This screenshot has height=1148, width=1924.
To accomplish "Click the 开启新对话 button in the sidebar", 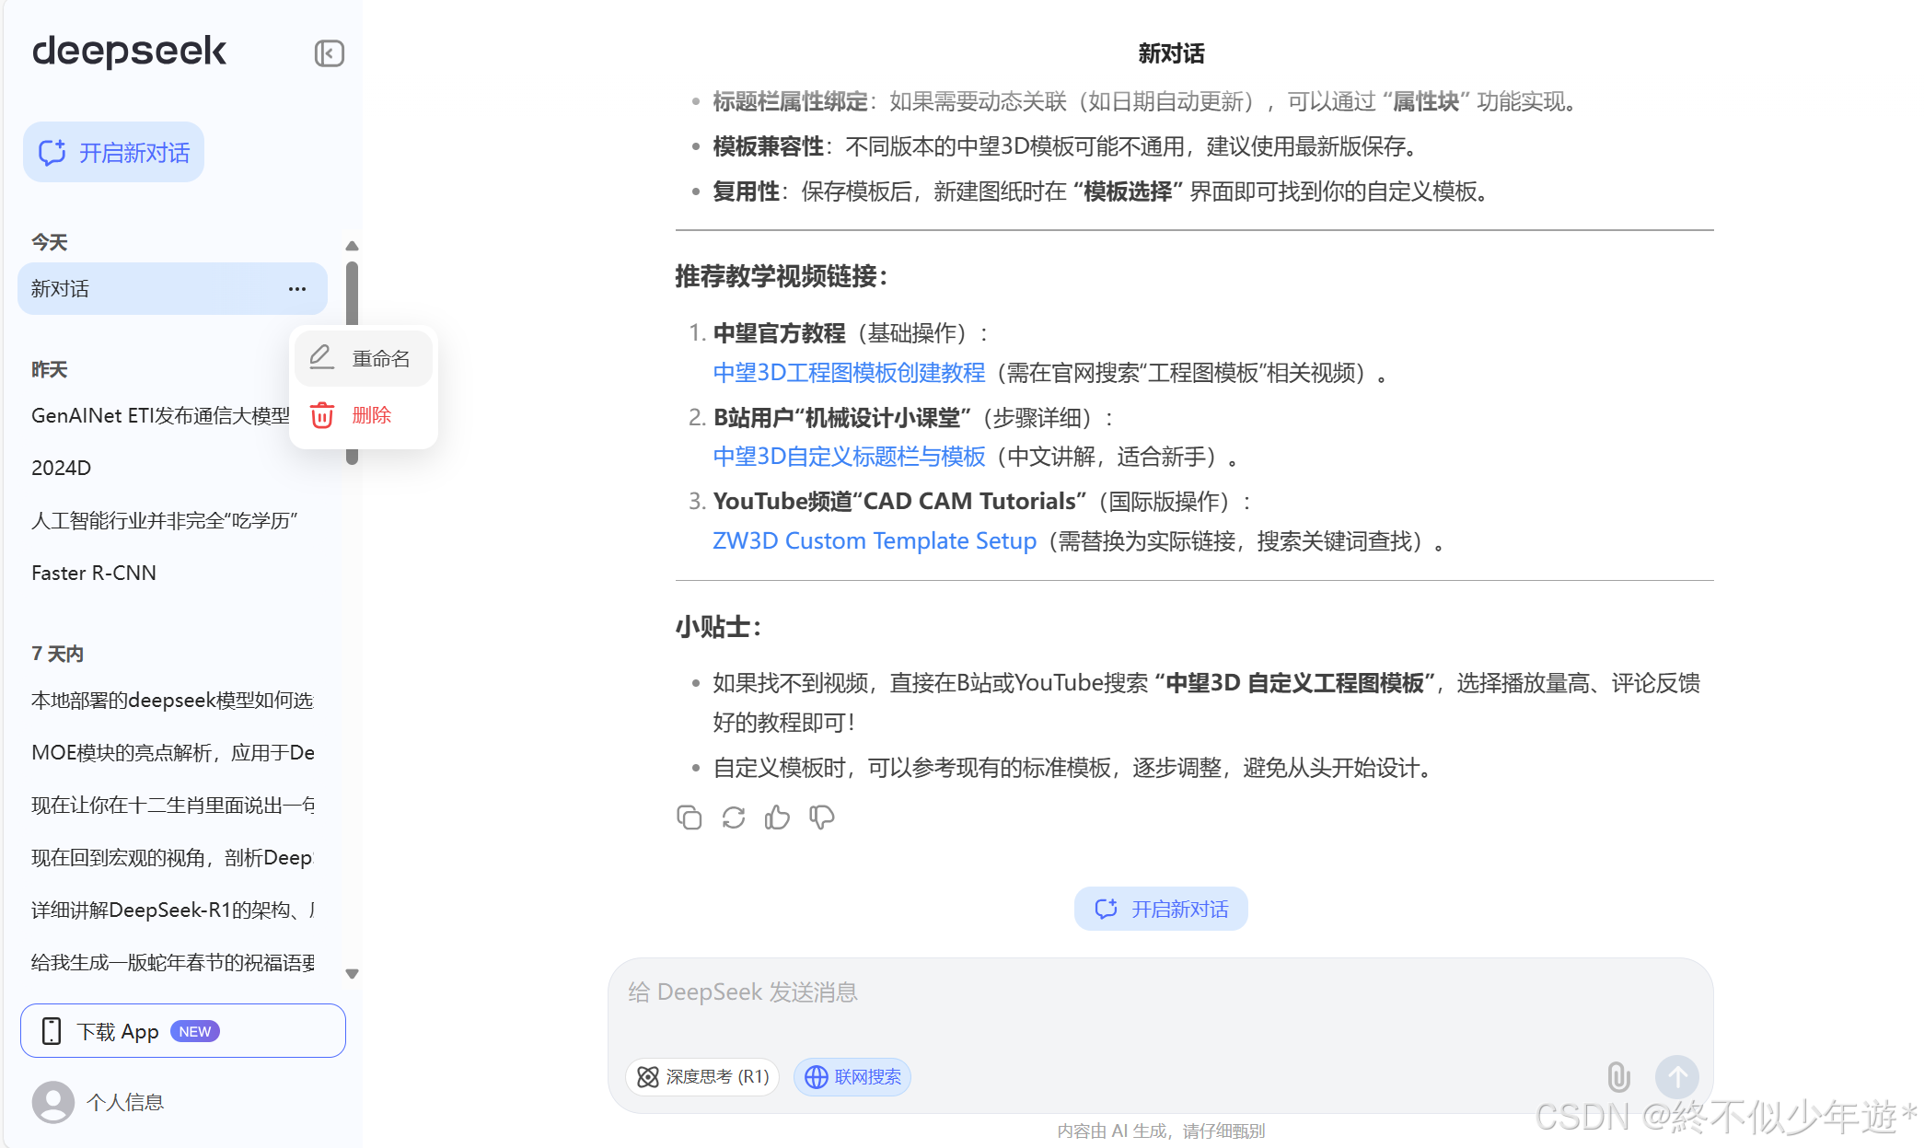I will coord(114,152).
